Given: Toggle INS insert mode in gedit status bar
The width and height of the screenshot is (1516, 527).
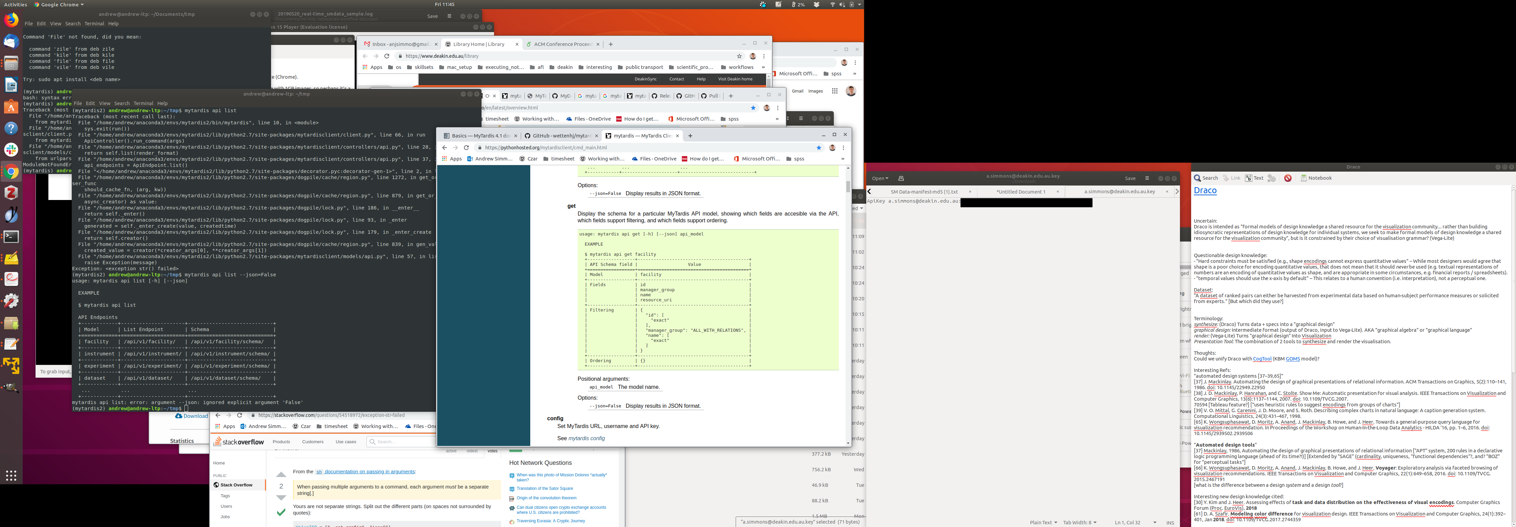Looking at the screenshot, I should 1170,522.
